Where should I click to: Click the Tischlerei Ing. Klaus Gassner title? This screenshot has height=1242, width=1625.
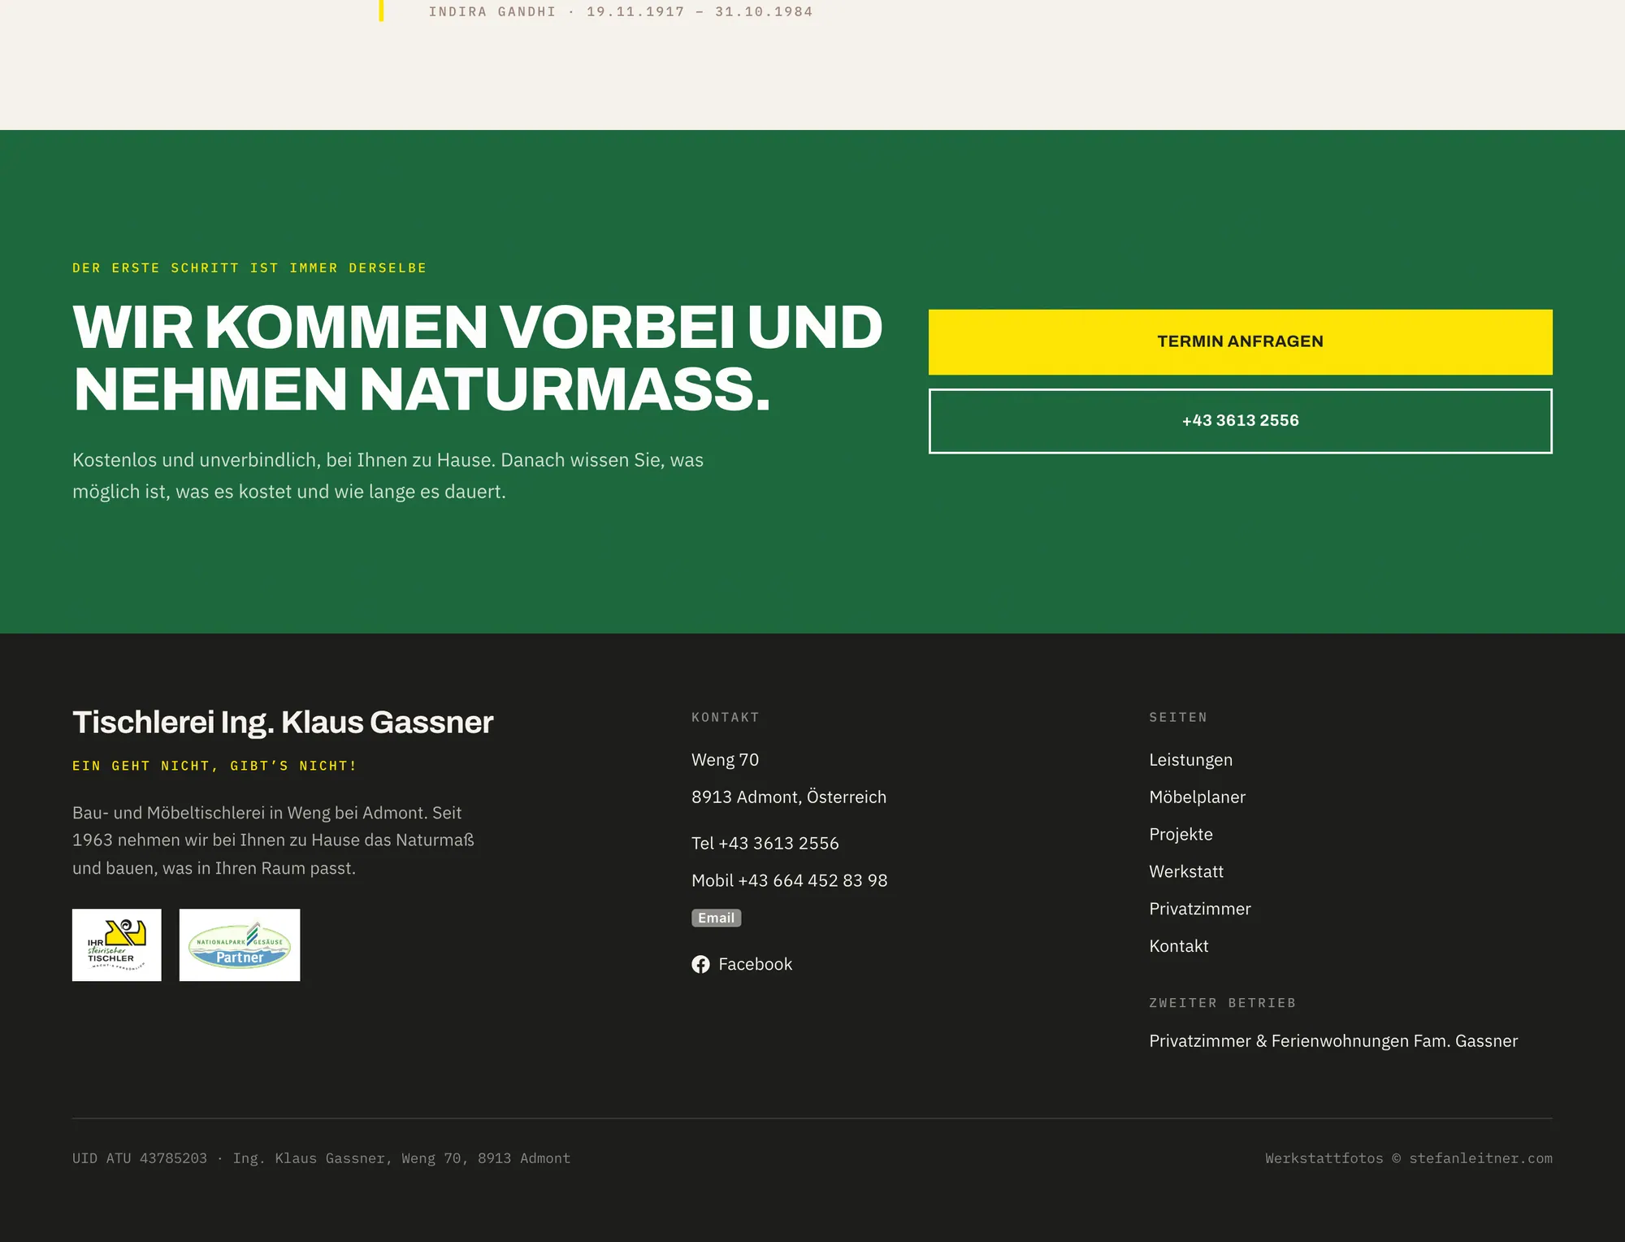283,723
